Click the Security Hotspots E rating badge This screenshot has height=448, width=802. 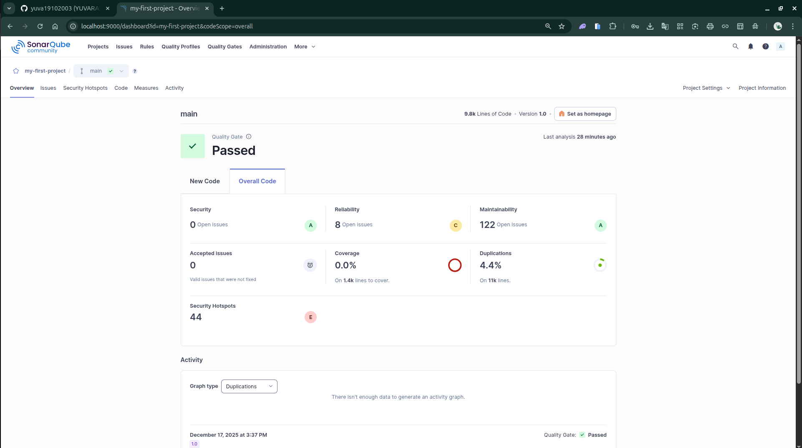310,317
